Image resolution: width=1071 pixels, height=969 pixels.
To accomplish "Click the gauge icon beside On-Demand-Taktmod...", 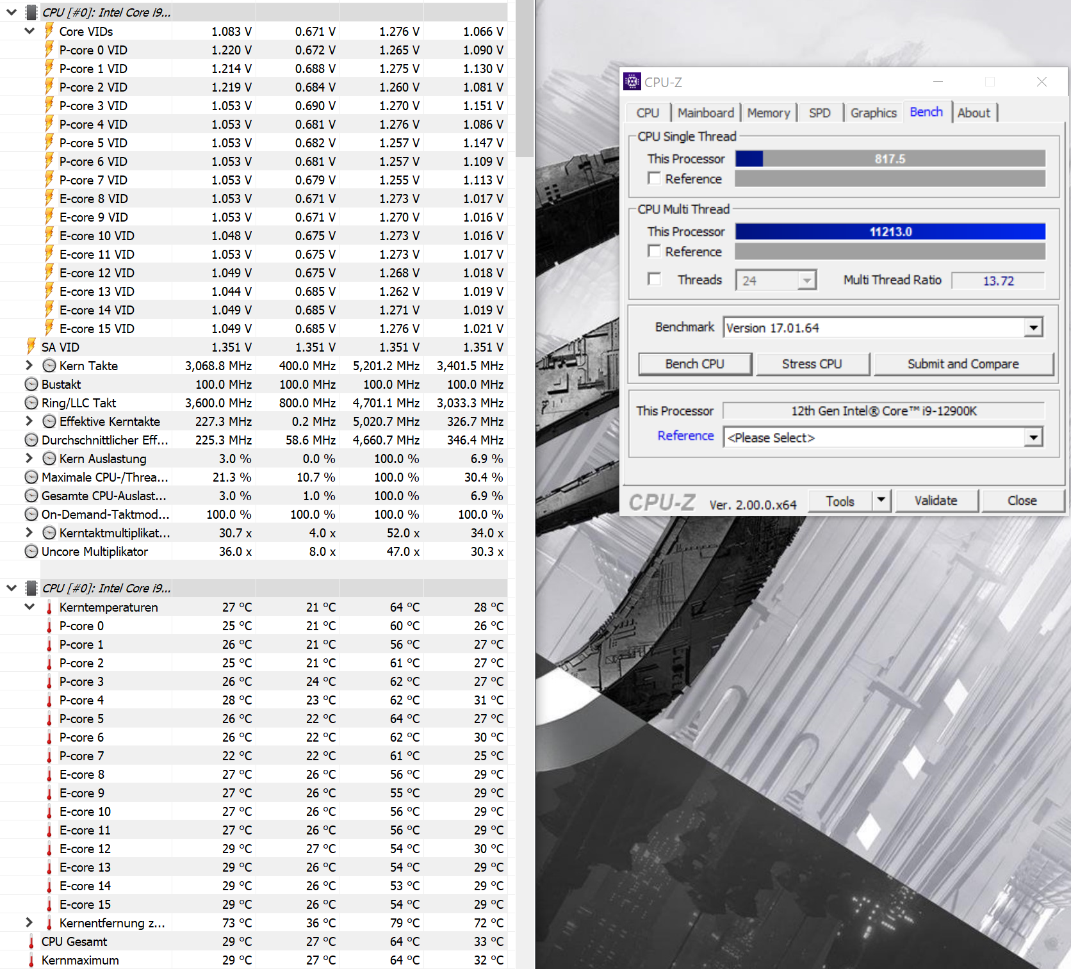I will [31, 514].
